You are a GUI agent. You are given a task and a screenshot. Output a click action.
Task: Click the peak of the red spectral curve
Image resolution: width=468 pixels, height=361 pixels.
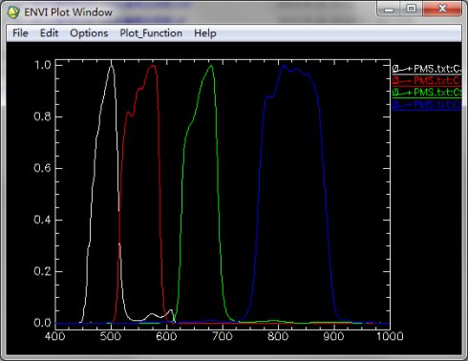tap(153, 66)
